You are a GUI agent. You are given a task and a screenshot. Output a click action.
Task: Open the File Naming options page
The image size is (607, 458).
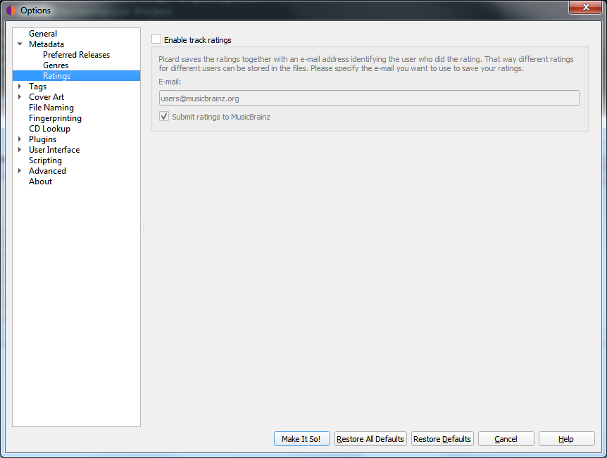tap(51, 108)
